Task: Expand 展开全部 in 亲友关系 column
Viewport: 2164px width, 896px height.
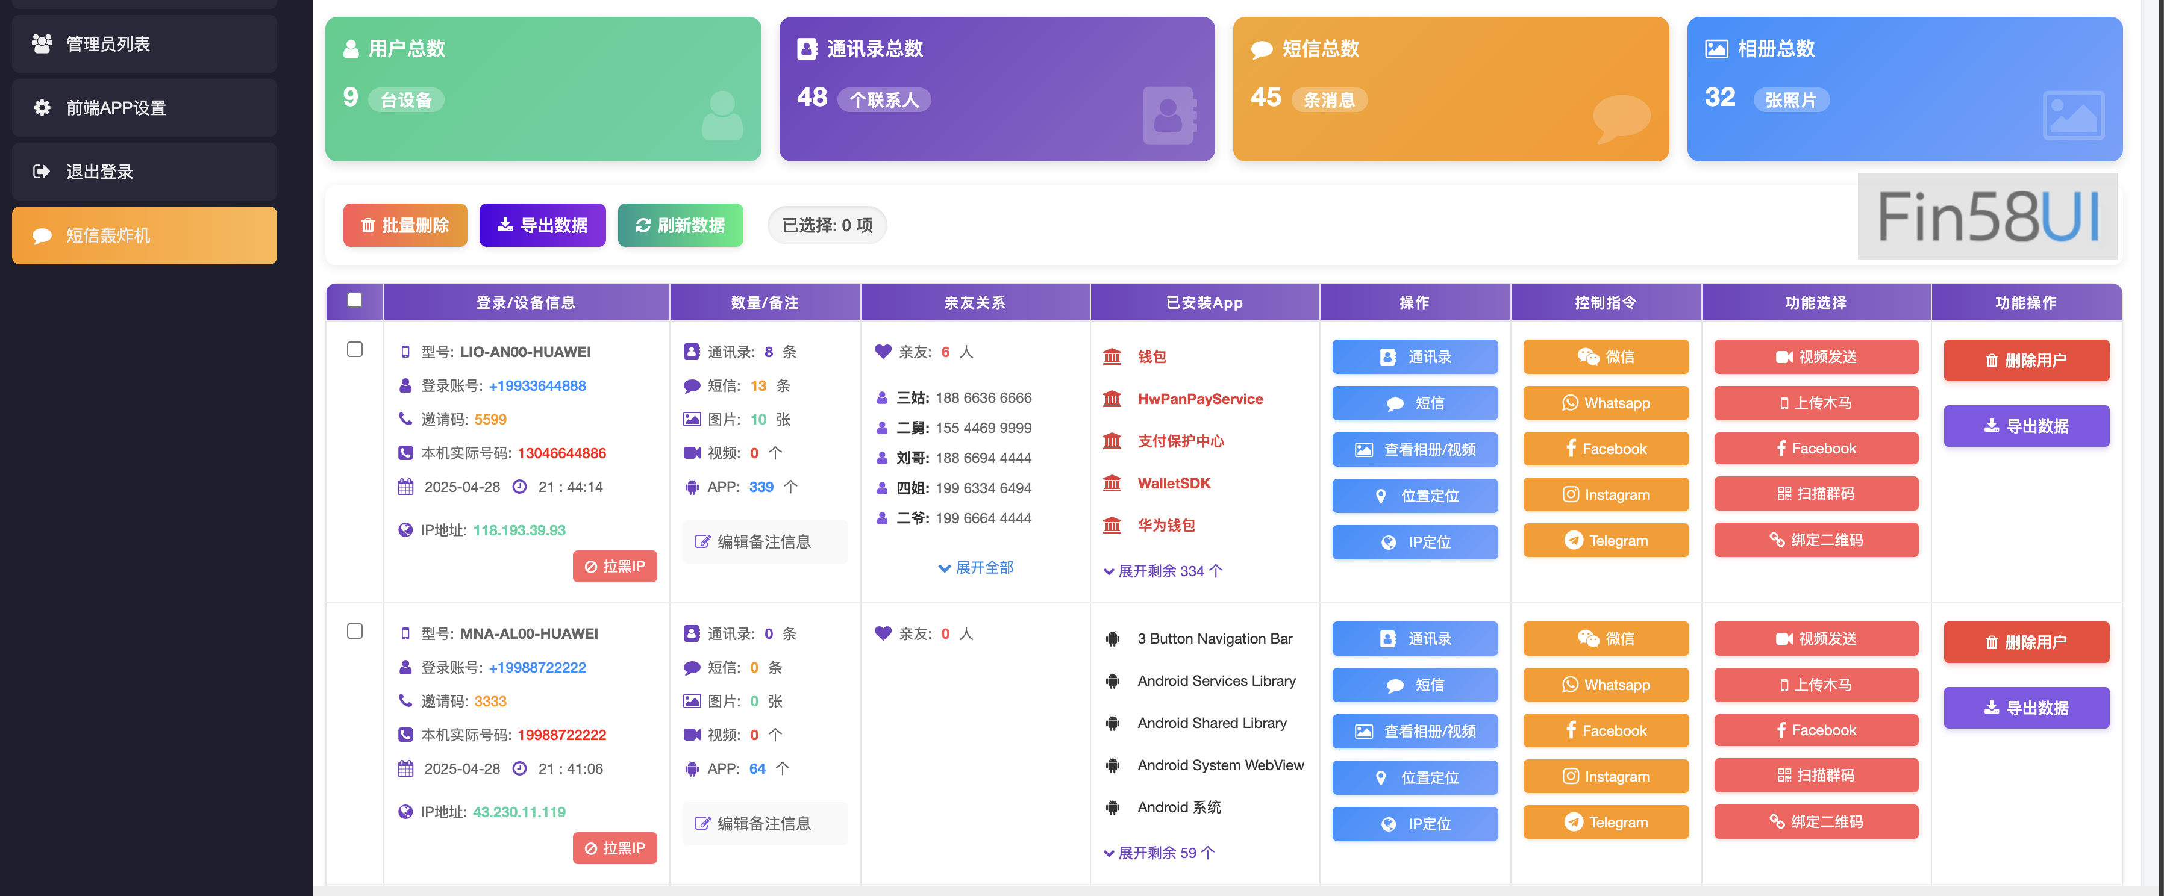Action: click(x=975, y=568)
